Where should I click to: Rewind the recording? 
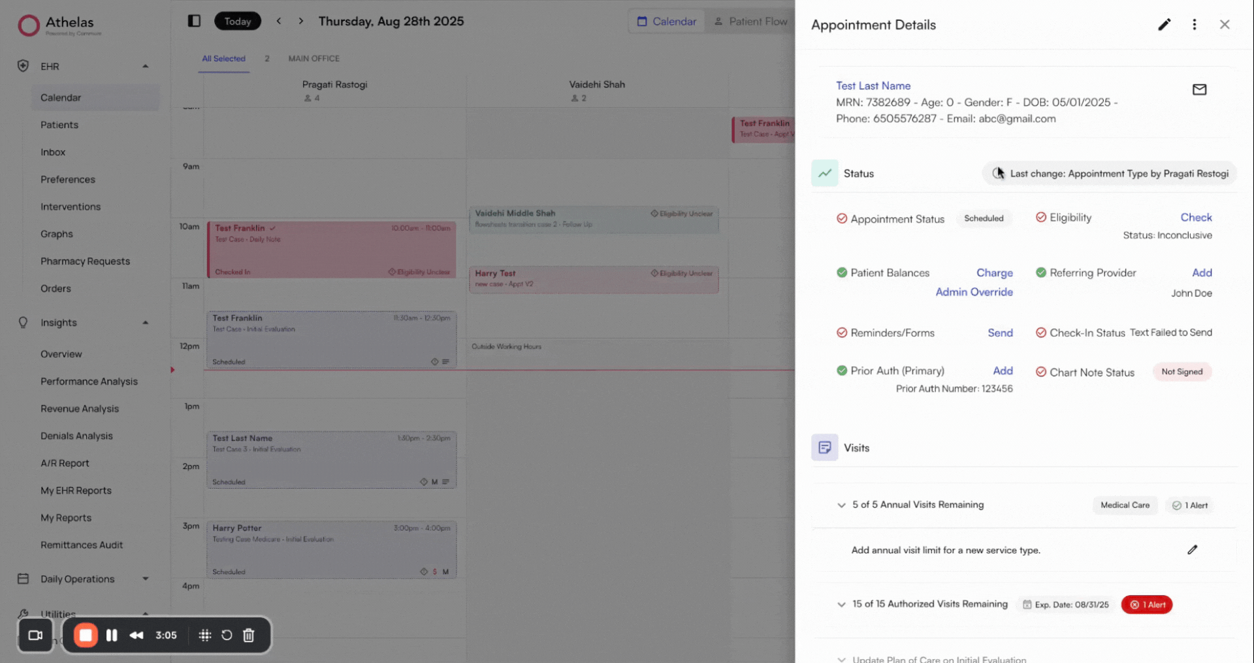pos(137,635)
